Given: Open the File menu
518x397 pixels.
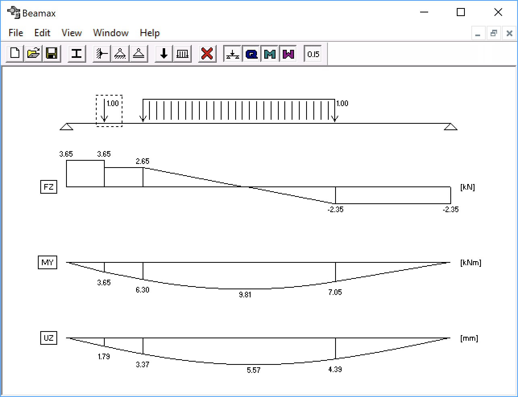Looking at the screenshot, I should [16, 33].
